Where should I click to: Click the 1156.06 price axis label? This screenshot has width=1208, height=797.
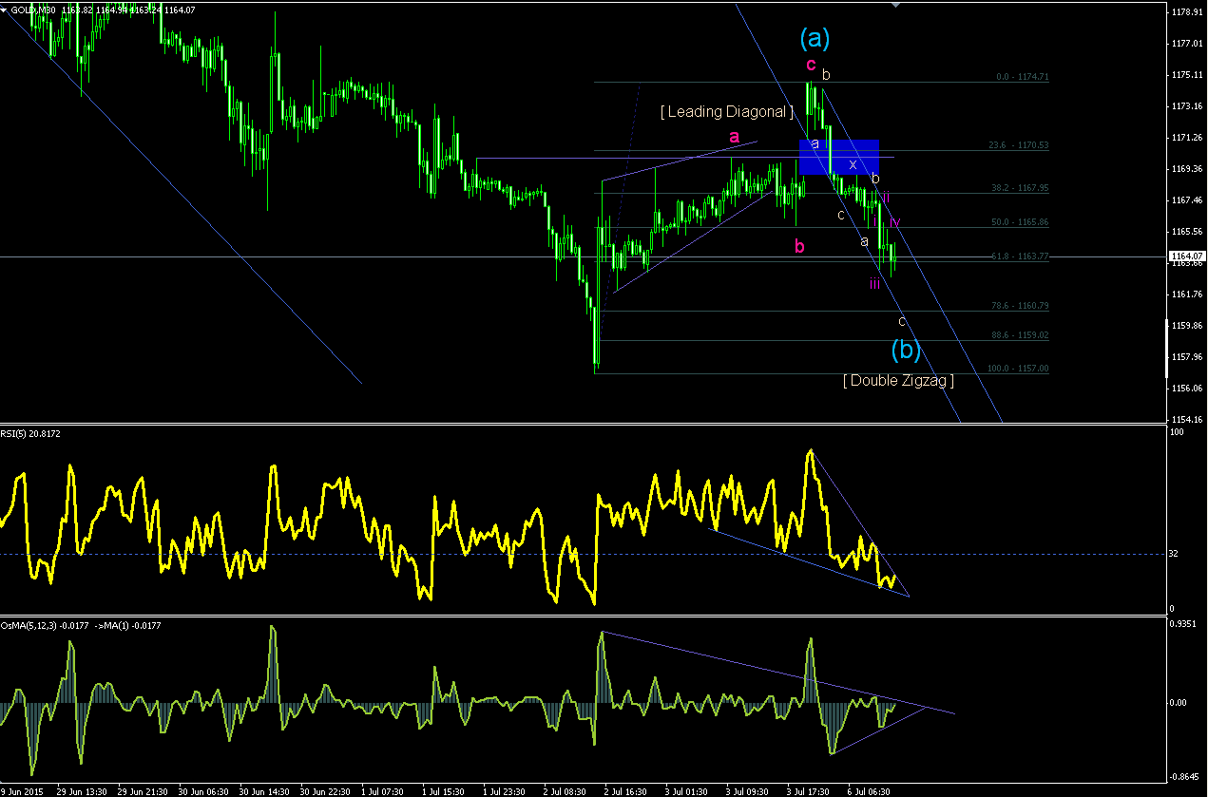(1187, 389)
